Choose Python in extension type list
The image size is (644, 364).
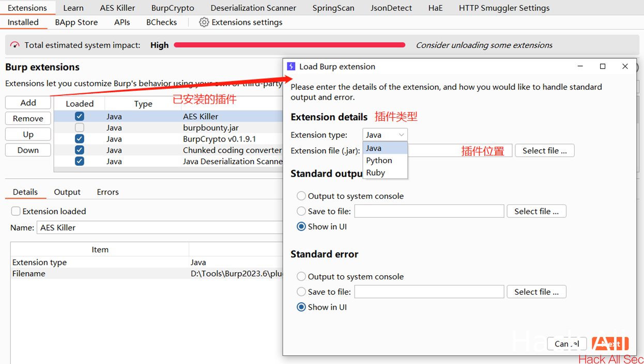click(x=385, y=161)
